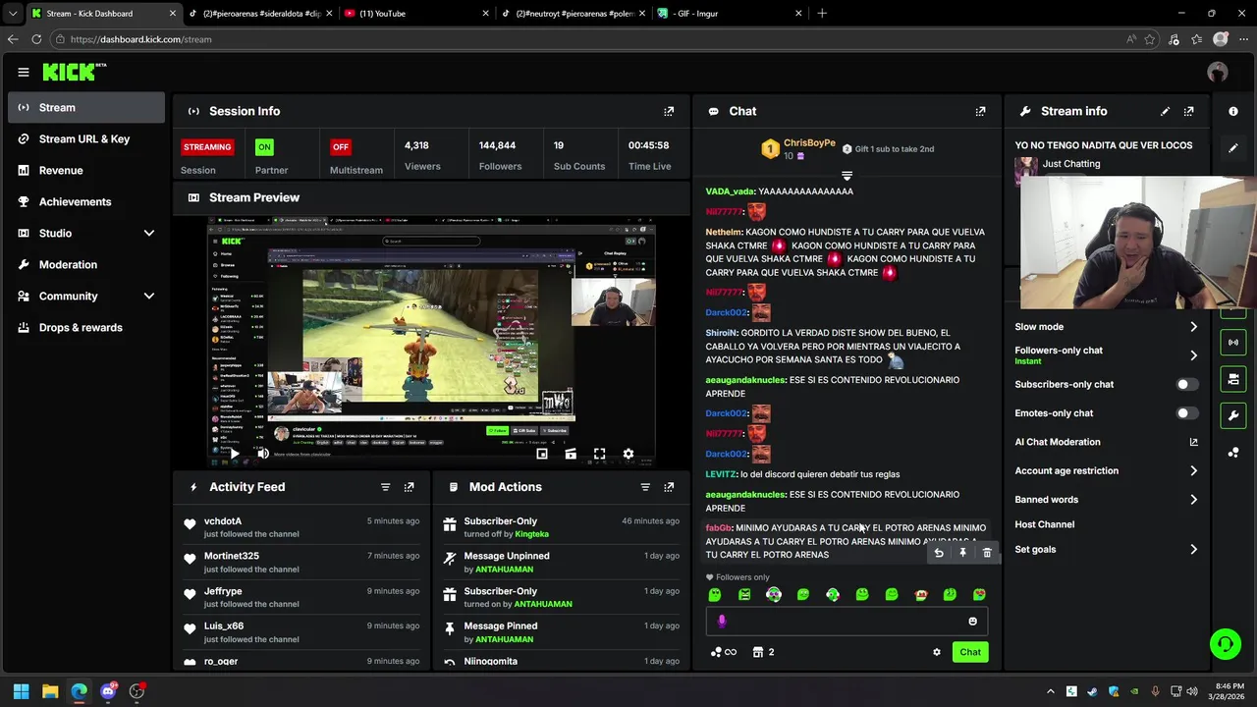Screen dimensions: 1257x707
Task: Click Host Channel option
Action: [1044, 524]
